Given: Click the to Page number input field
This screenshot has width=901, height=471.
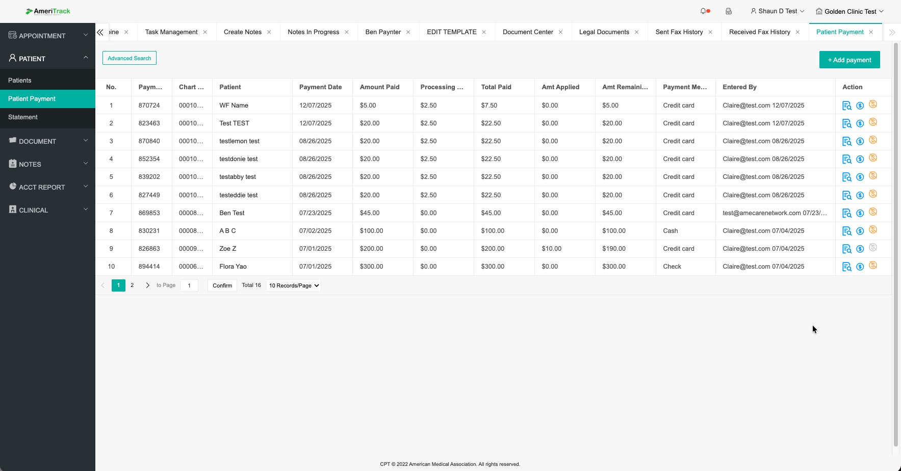Looking at the screenshot, I should point(189,285).
